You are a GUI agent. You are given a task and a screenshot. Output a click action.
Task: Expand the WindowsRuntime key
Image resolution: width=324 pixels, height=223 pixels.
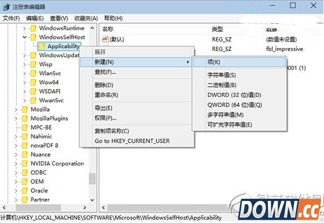point(25,29)
